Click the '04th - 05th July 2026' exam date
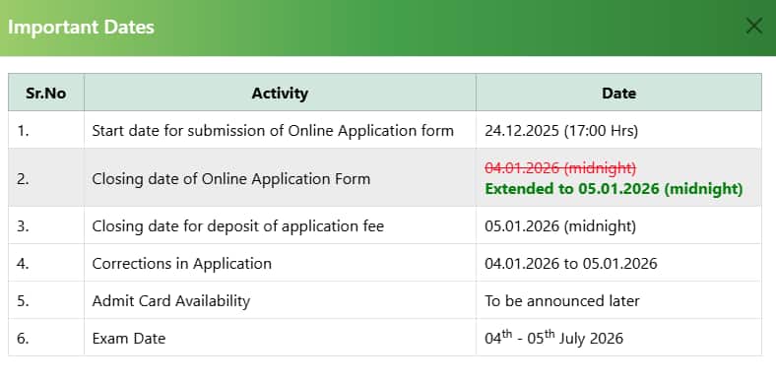776x382 pixels. click(553, 338)
